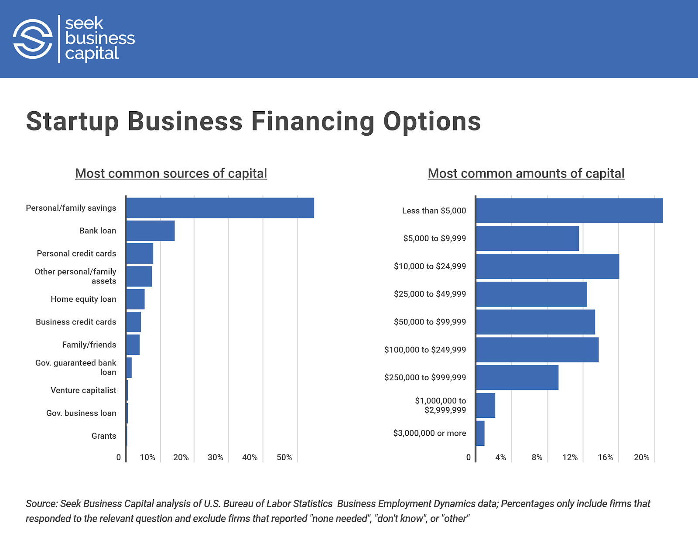Click the $3,000,000 or more bar
Image resolution: width=698 pixels, height=536 pixels.
[480, 433]
